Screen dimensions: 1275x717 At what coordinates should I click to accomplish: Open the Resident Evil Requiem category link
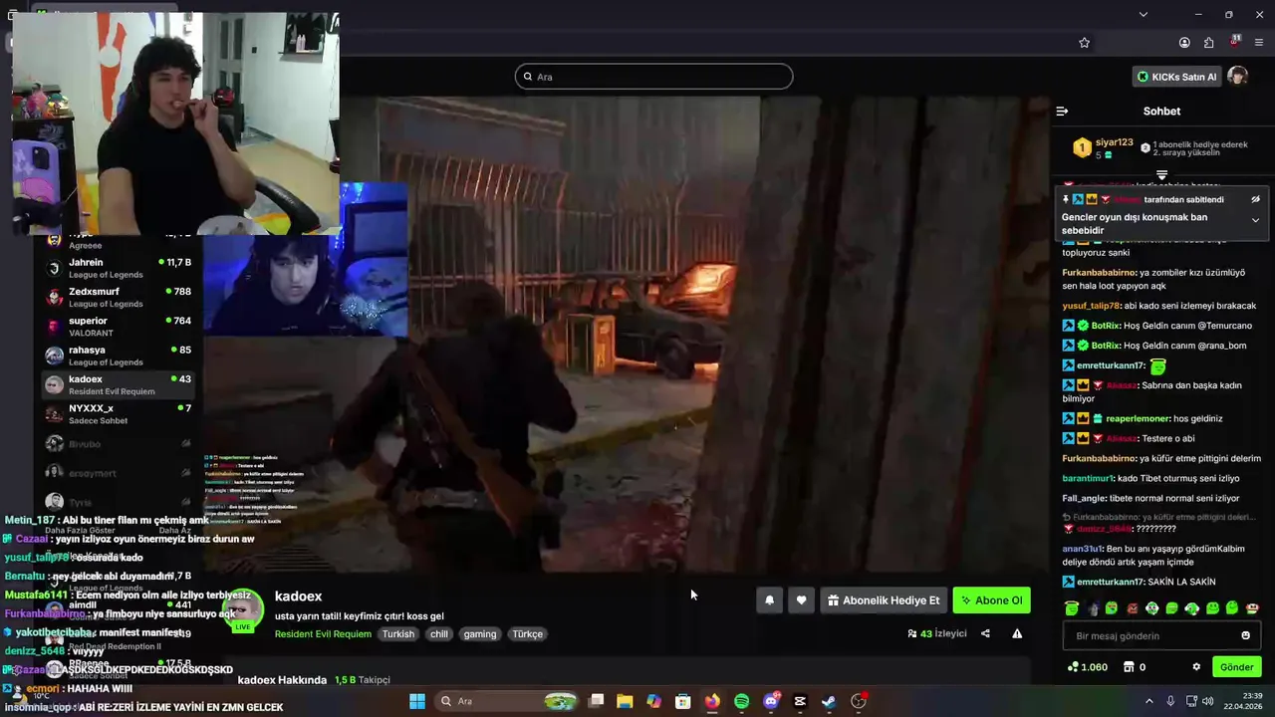323,634
